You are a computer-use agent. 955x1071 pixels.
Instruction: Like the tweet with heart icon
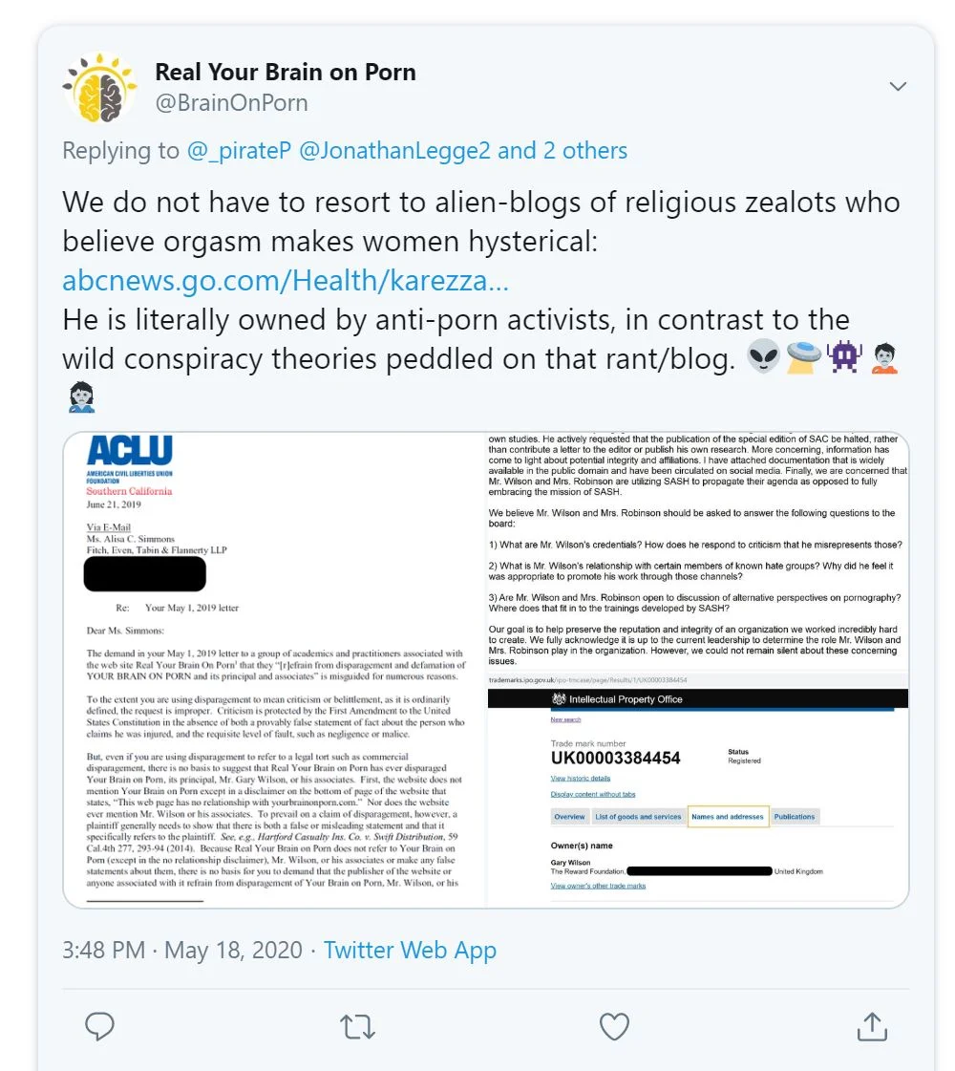pos(614,1026)
